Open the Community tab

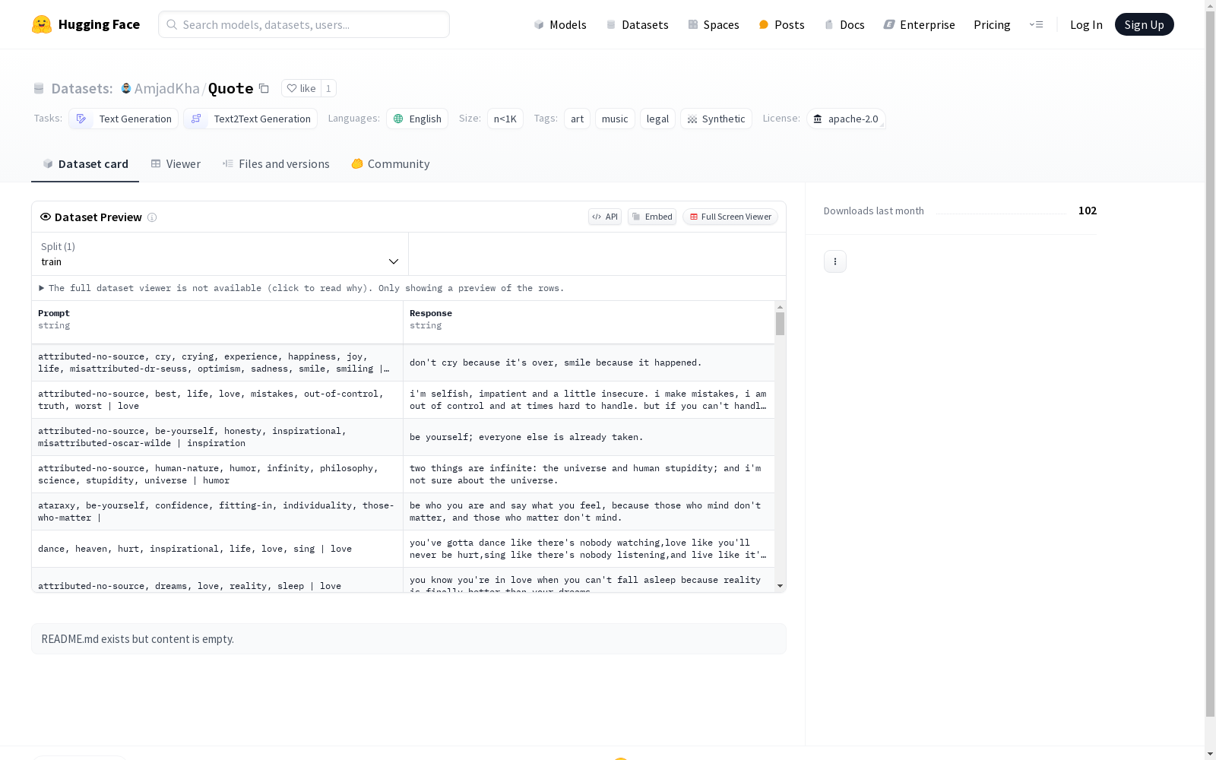pos(391,164)
